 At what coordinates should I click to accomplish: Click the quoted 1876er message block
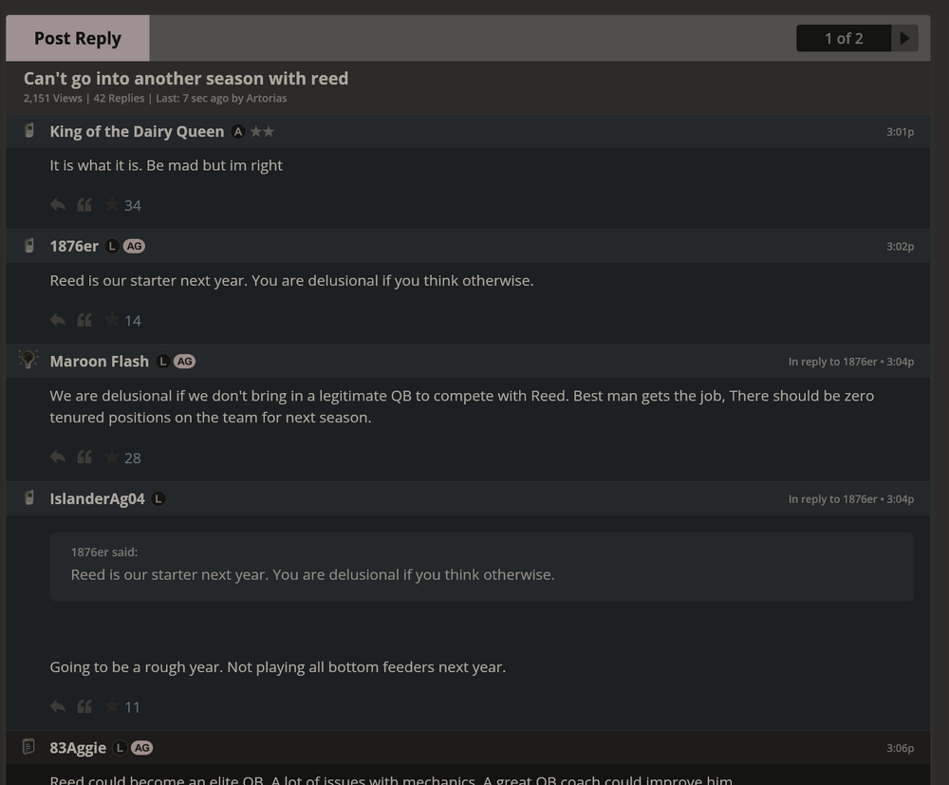pyautogui.click(x=481, y=566)
